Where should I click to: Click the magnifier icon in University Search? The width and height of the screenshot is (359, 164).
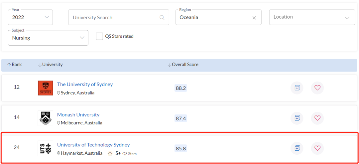[162, 17]
